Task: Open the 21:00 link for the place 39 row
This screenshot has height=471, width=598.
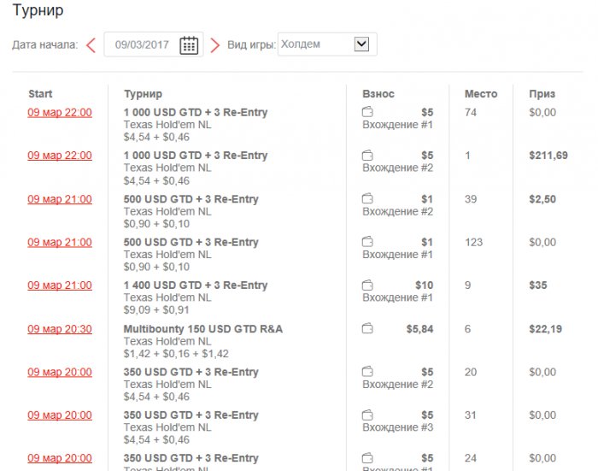Action: [60, 199]
